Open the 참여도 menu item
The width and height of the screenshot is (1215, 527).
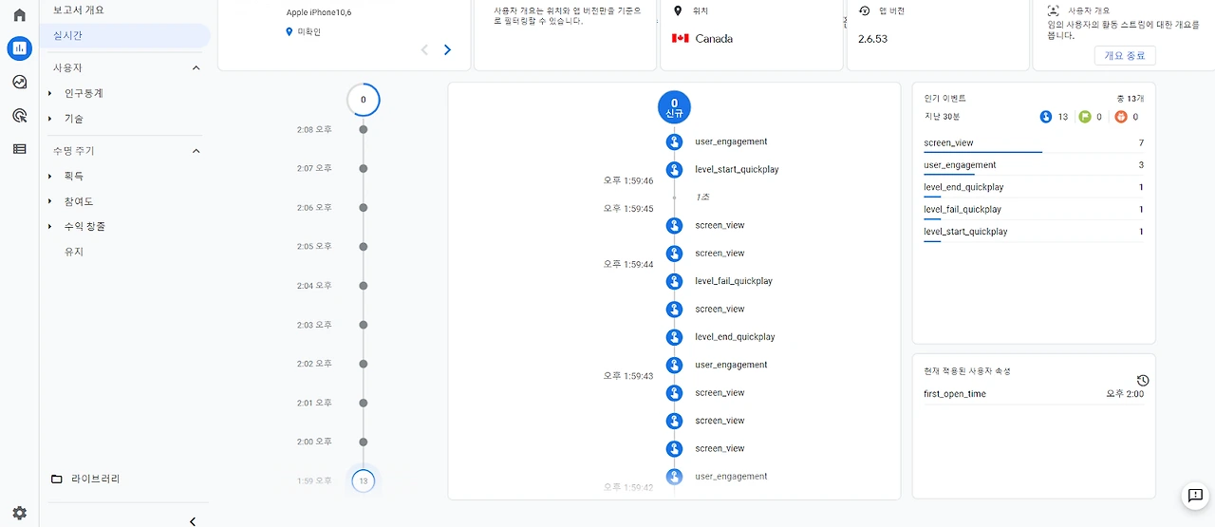point(79,201)
